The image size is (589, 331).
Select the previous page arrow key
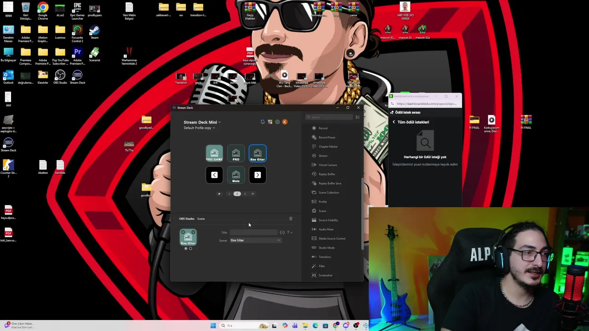point(214,175)
